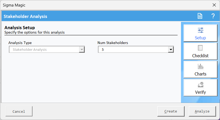Switch to the Verify tab

coord(201,88)
